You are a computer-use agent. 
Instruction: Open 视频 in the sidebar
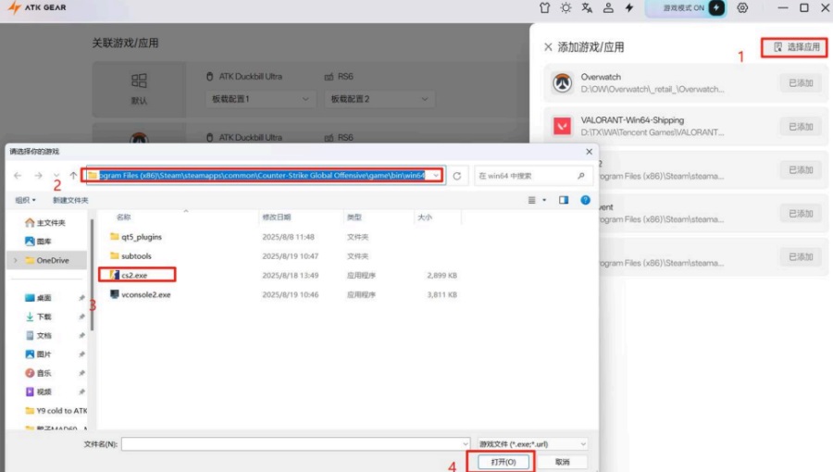point(38,391)
